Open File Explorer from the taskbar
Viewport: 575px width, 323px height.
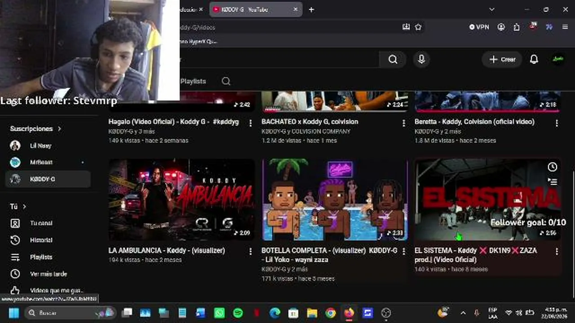tap(312, 313)
